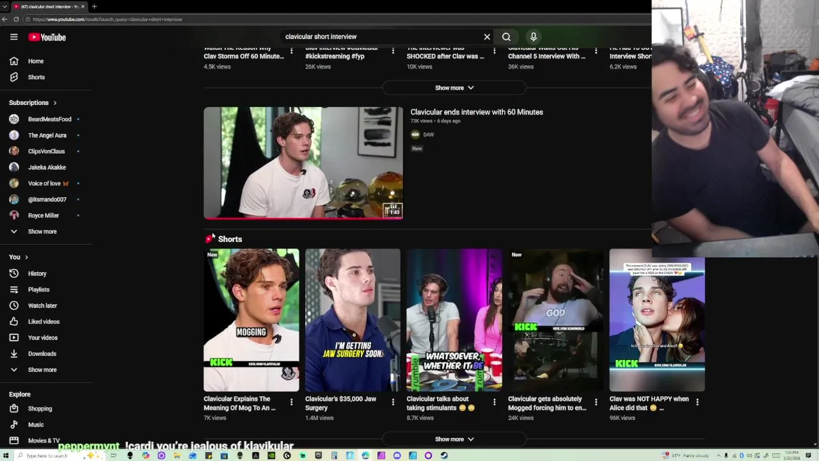Expand You section with Show more
This screenshot has width=819, height=461.
(x=46, y=369)
